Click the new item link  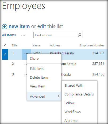19,26
